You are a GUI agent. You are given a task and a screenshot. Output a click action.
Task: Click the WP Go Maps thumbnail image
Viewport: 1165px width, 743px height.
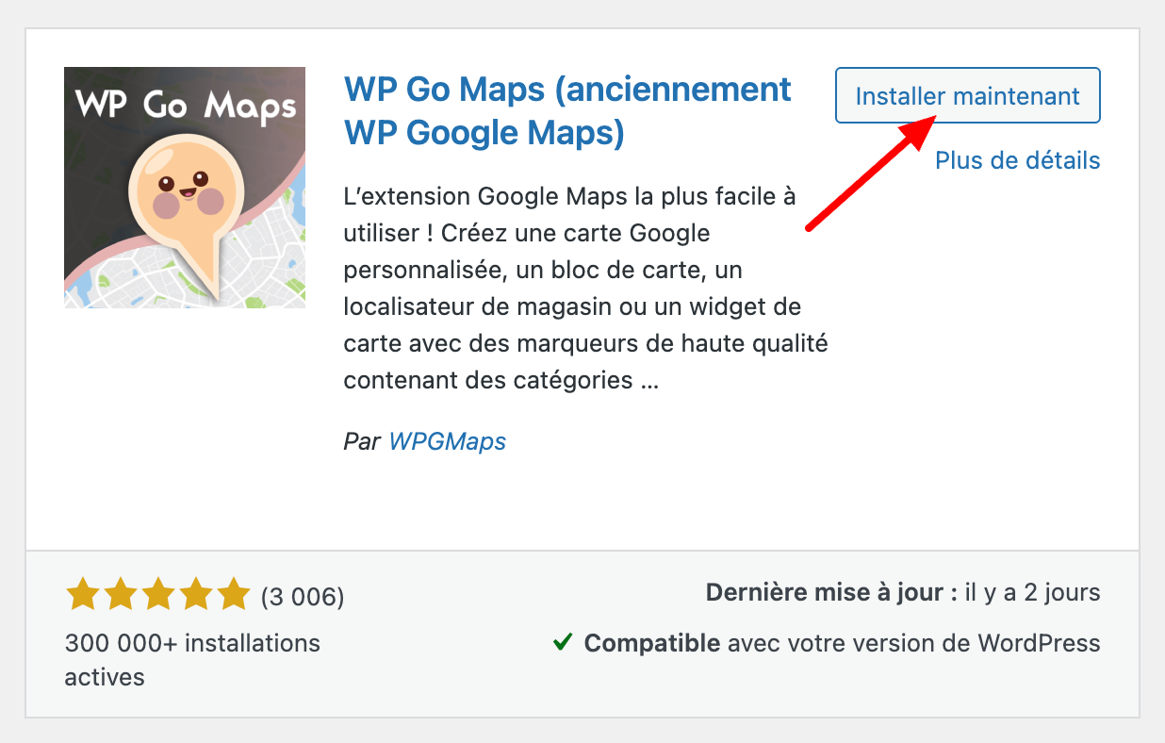(185, 187)
